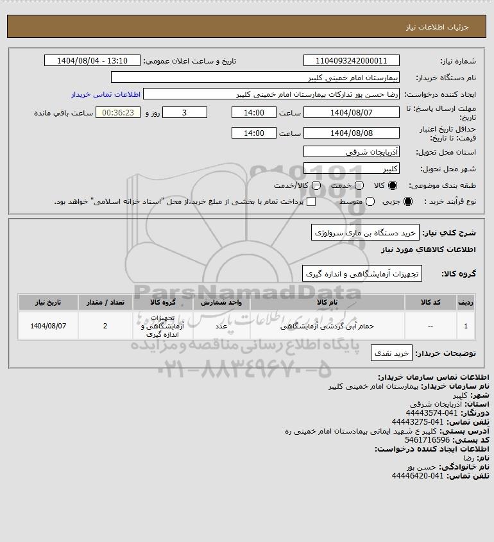
Task: Click the نام کالا column header
Action: pos(327,303)
